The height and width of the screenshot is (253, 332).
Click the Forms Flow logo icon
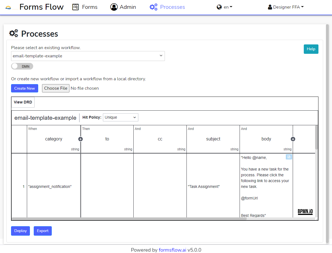[9, 7]
